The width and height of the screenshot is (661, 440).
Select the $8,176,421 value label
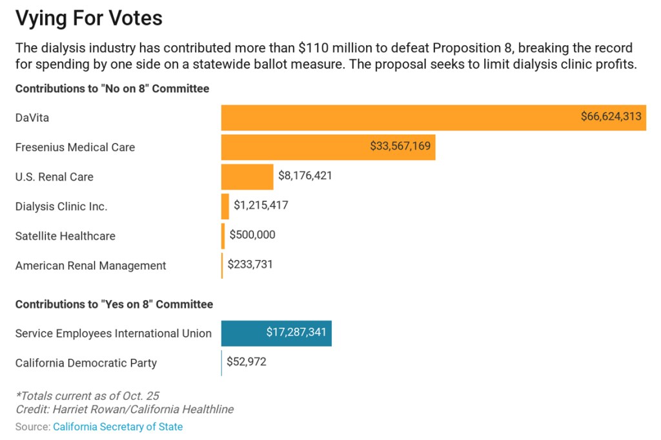(305, 175)
